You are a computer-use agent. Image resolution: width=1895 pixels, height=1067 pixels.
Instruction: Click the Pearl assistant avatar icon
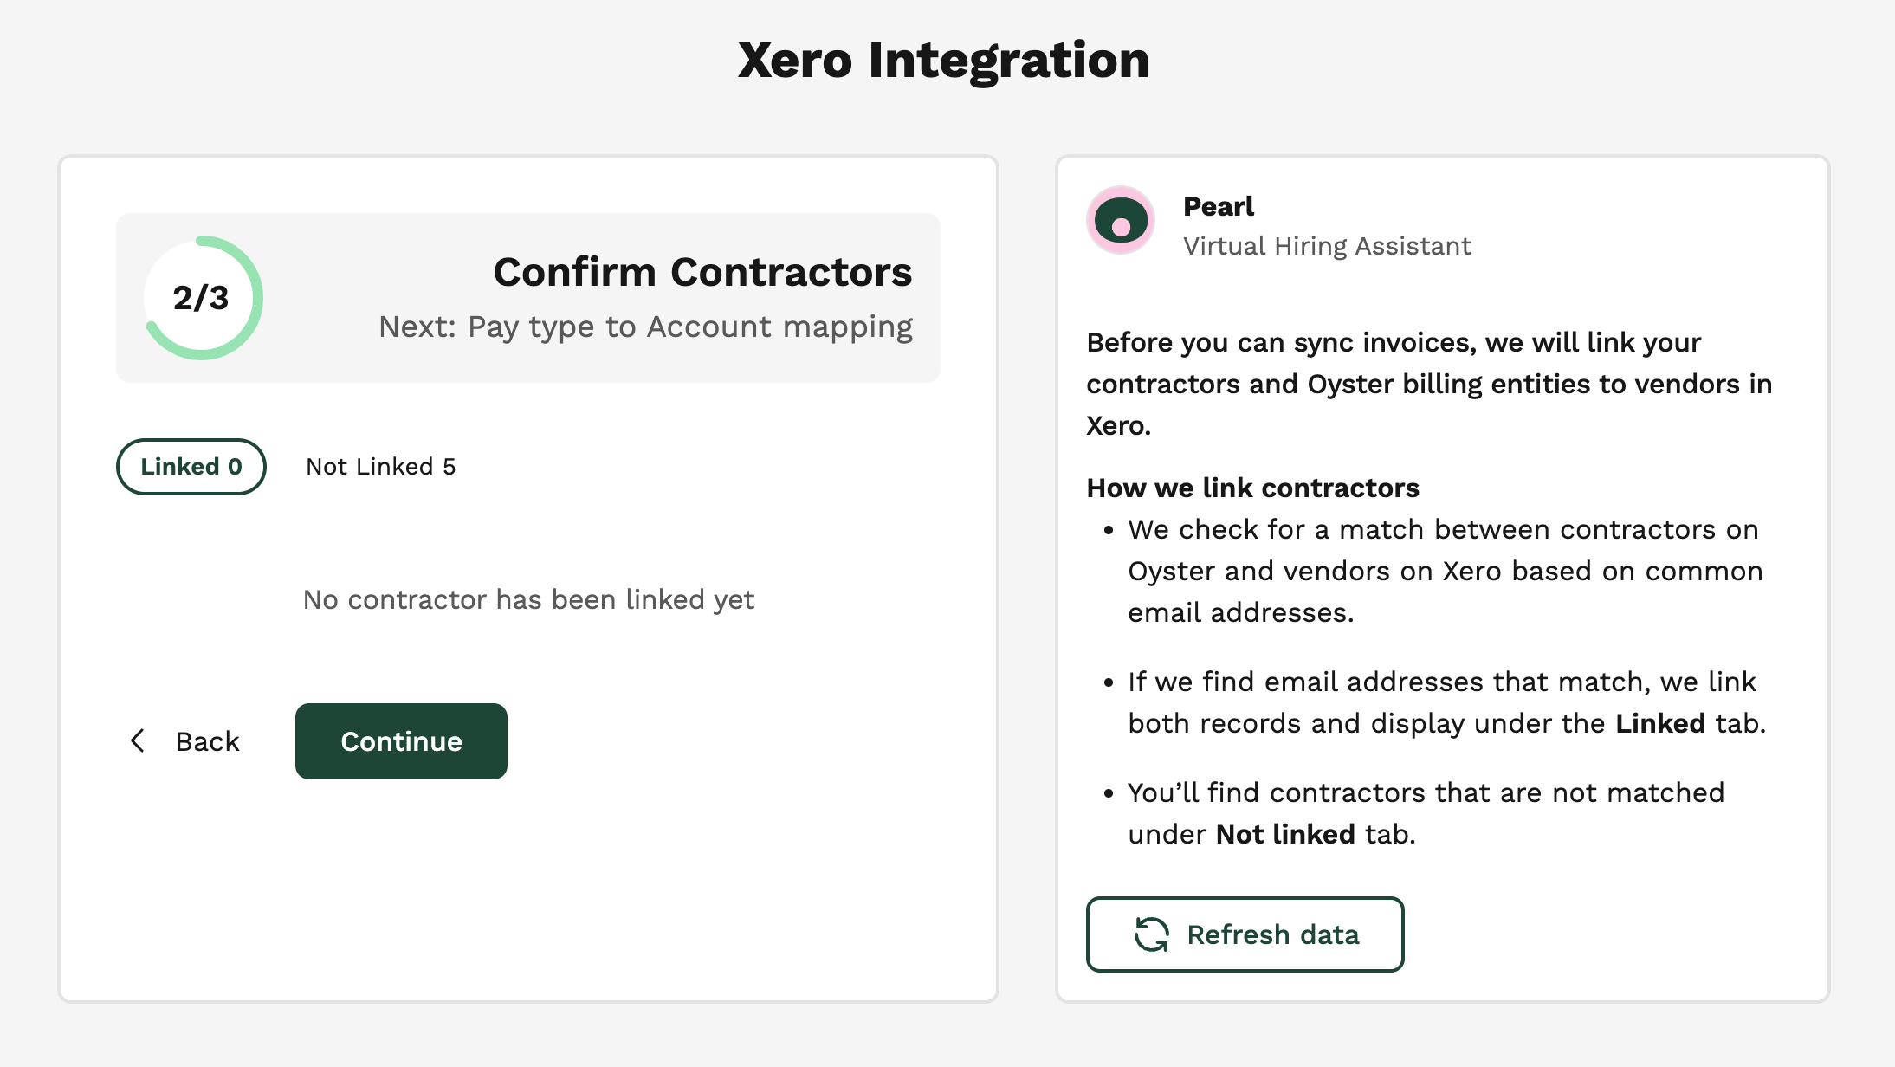(1121, 221)
